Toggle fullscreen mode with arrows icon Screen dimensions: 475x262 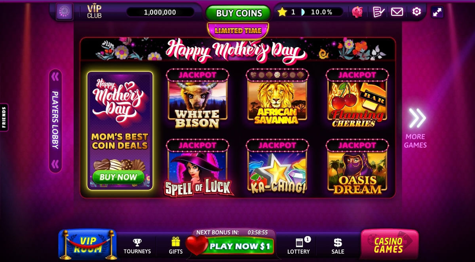437,12
